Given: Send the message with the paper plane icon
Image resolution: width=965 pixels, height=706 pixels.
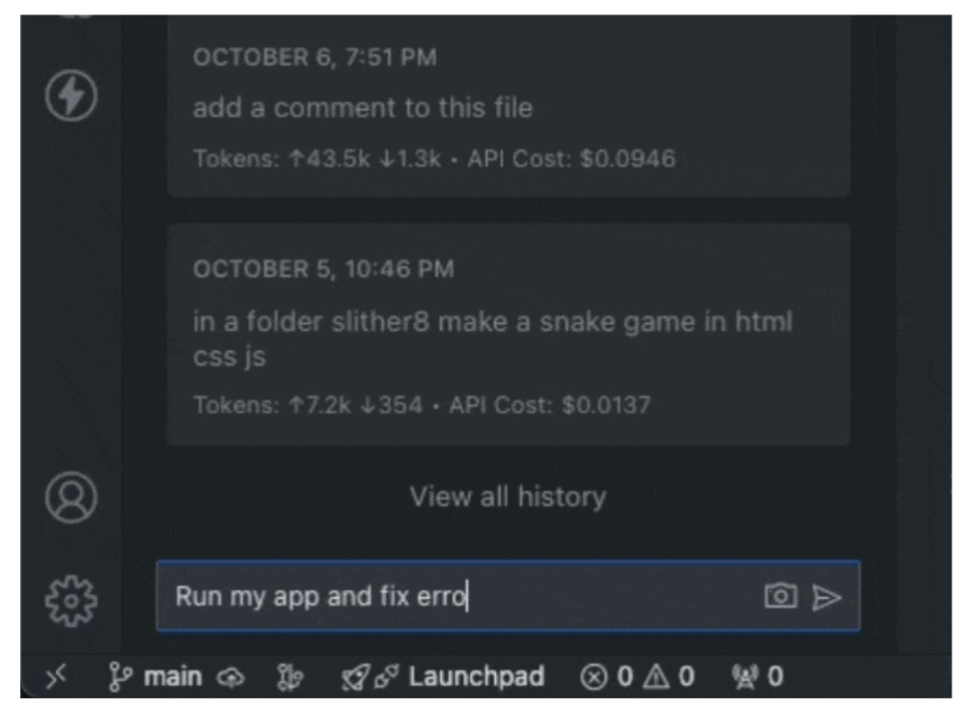Looking at the screenshot, I should tap(826, 597).
